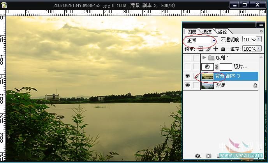
Task: Hide the 背景 layer eye
Action: coord(187,85)
